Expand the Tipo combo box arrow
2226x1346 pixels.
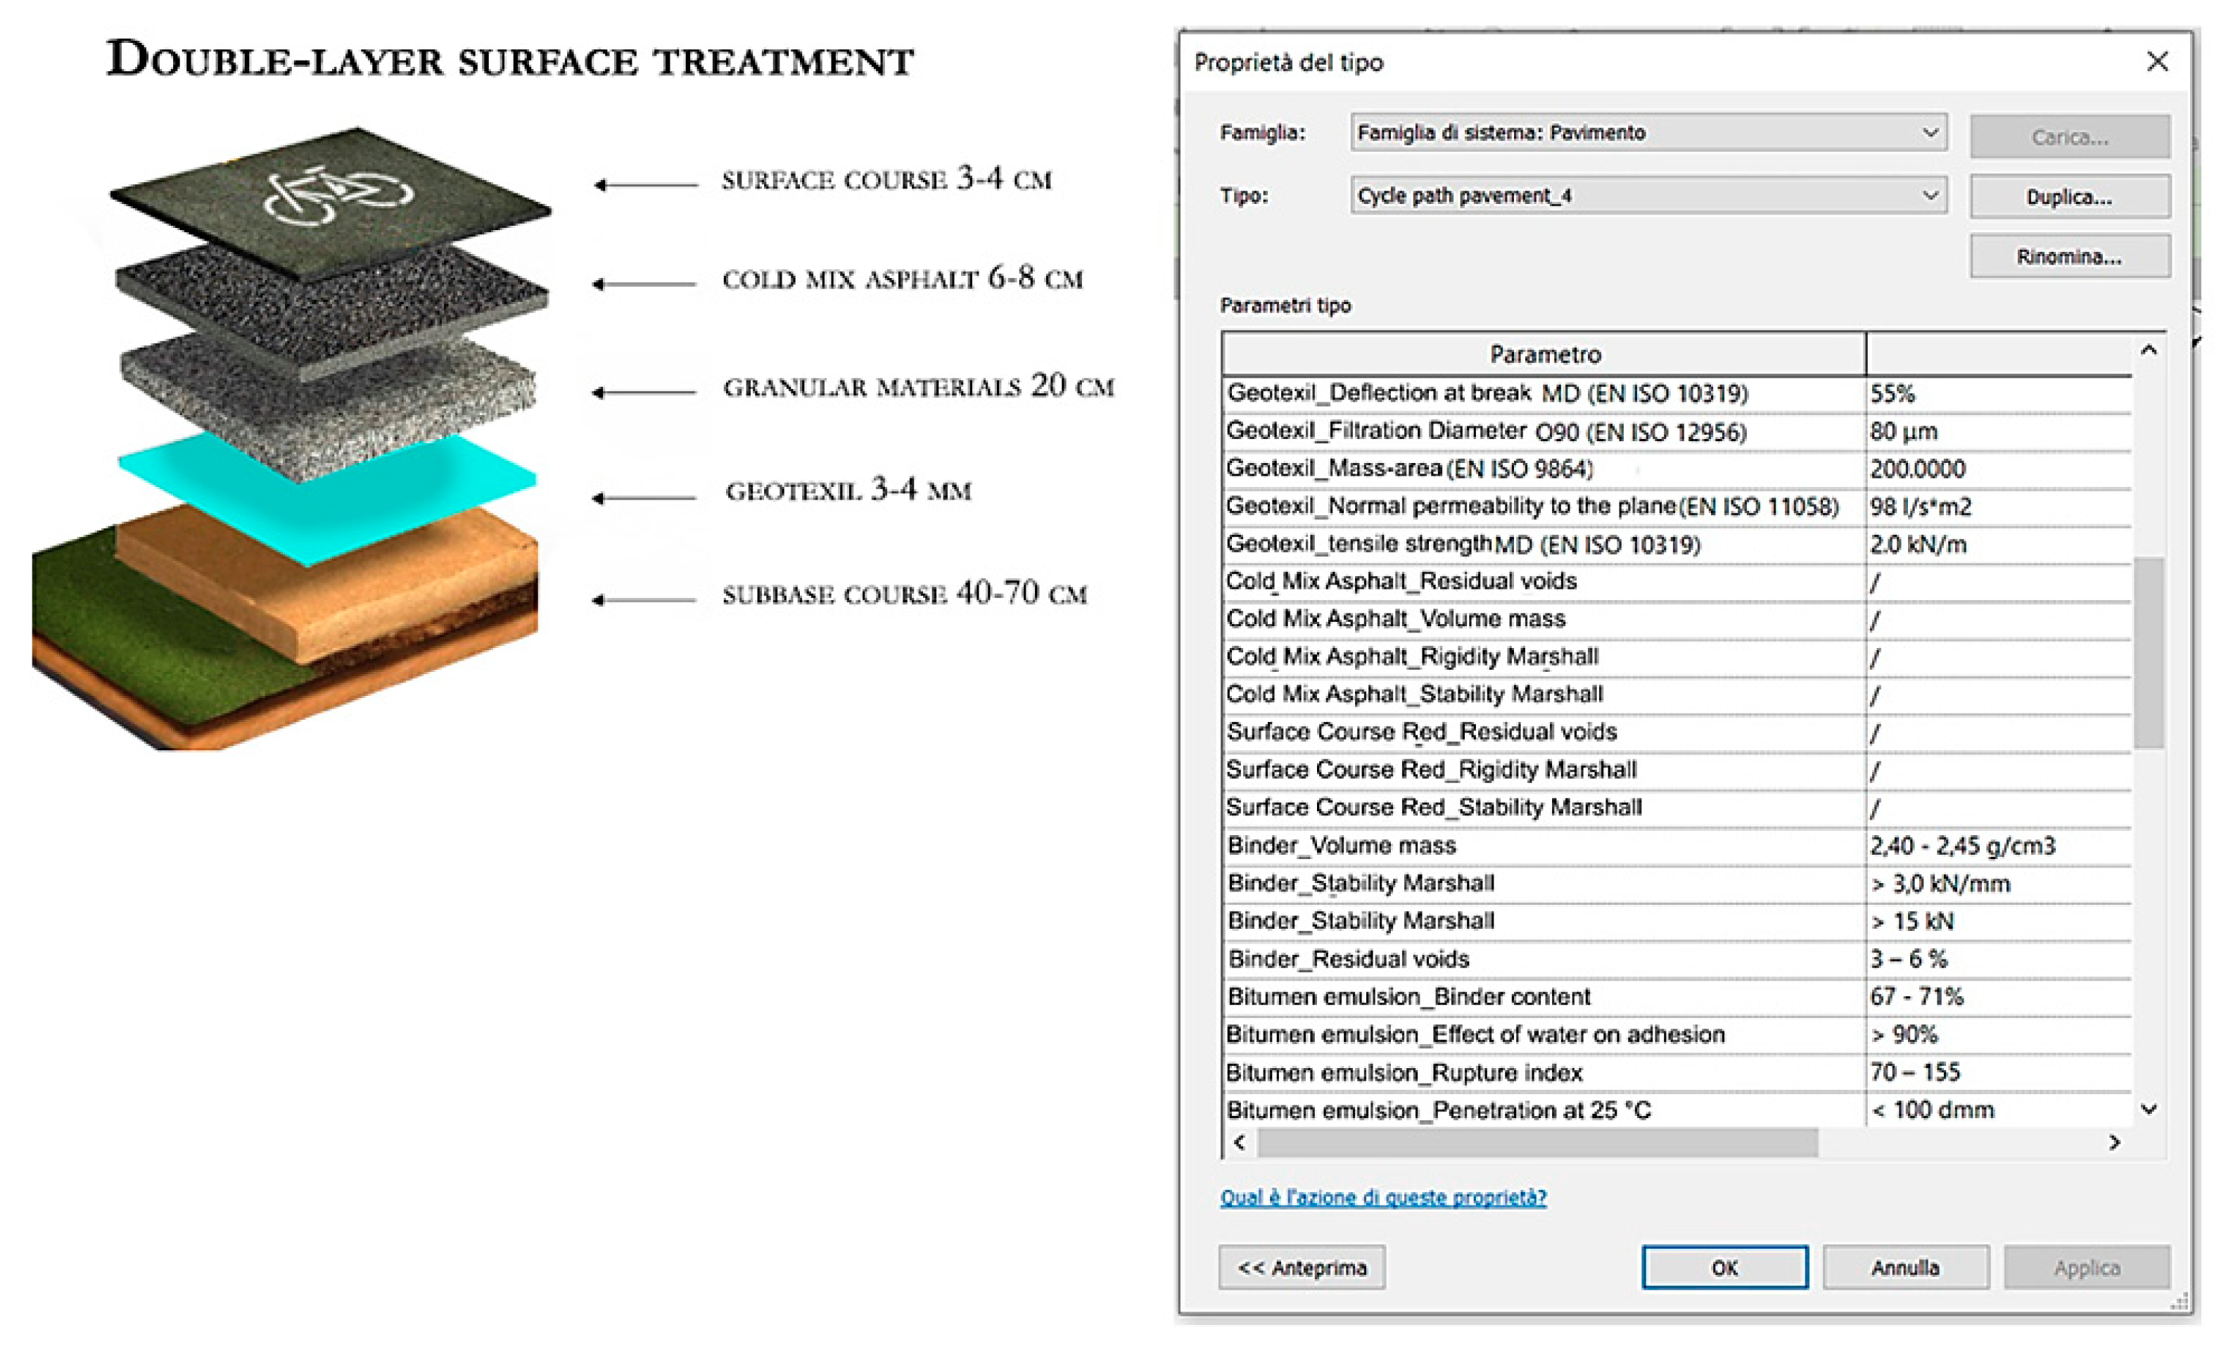pyautogui.click(x=1930, y=195)
